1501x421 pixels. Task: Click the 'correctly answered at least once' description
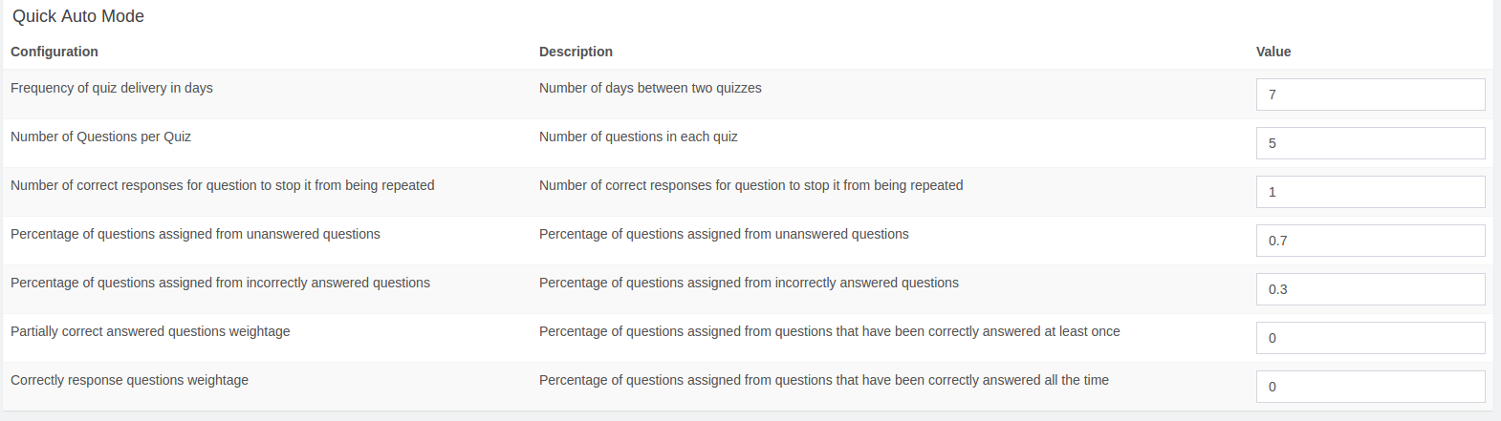point(829,331)
